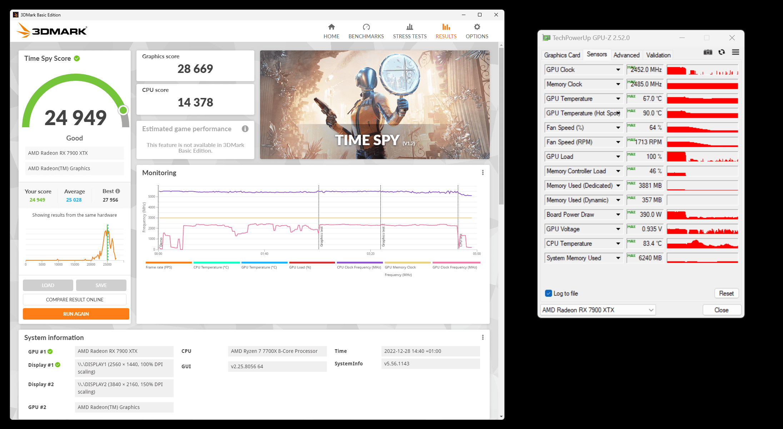Click the 'AMD Ryzen 7 7700X 8-Core Processor' field

click(x=278, y=351)
